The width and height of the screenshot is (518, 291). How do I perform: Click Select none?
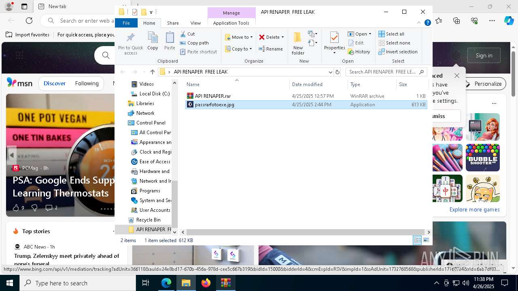tap(394, 43)
